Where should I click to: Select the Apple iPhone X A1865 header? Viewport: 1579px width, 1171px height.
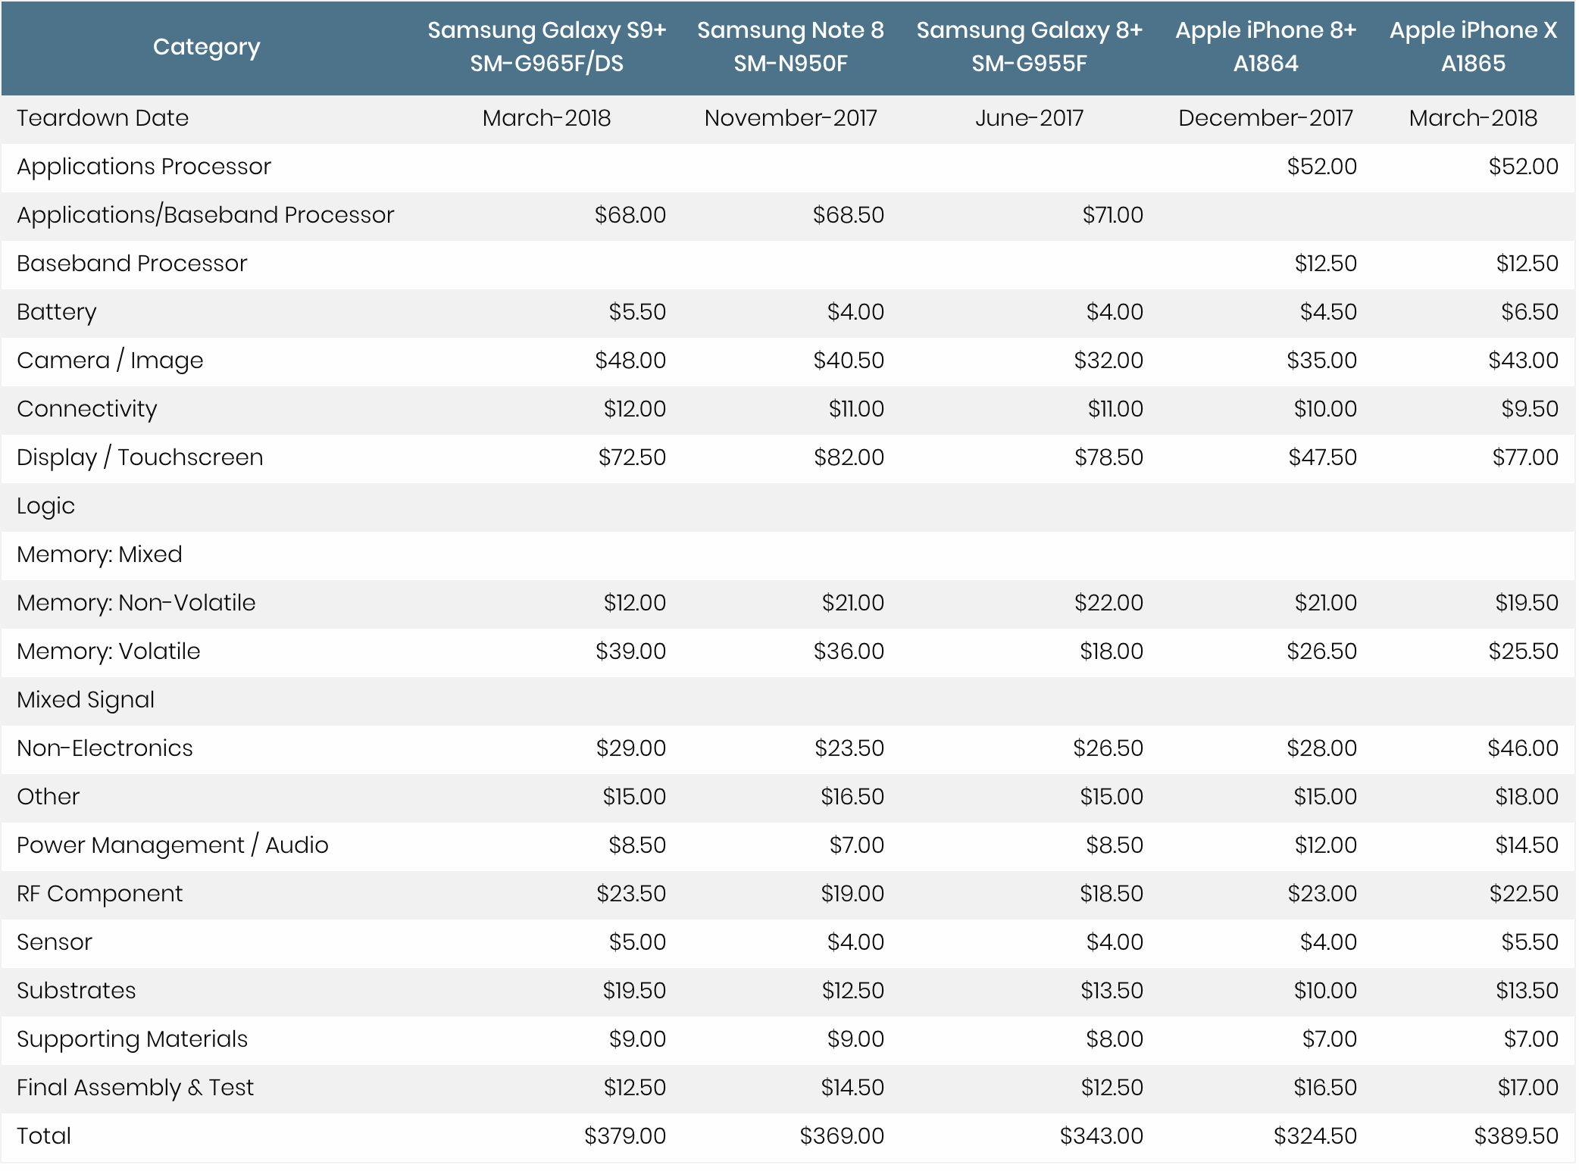1473,47
